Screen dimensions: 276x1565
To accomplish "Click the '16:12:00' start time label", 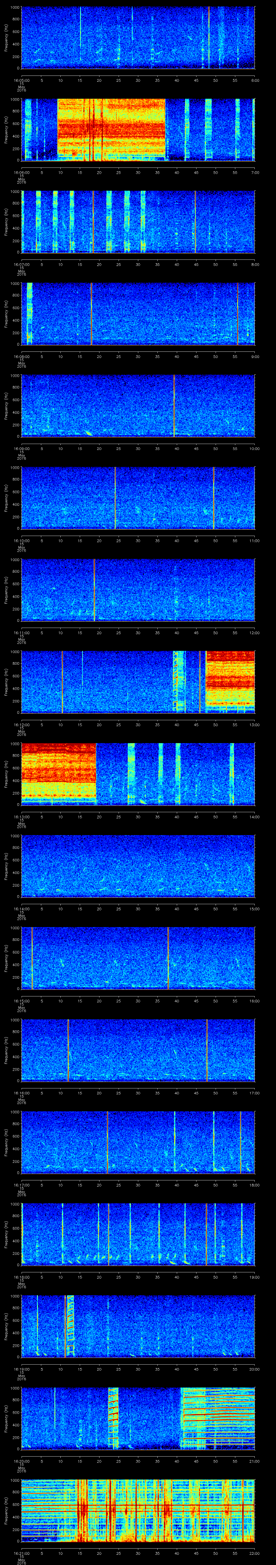I will tap(21, 724).
